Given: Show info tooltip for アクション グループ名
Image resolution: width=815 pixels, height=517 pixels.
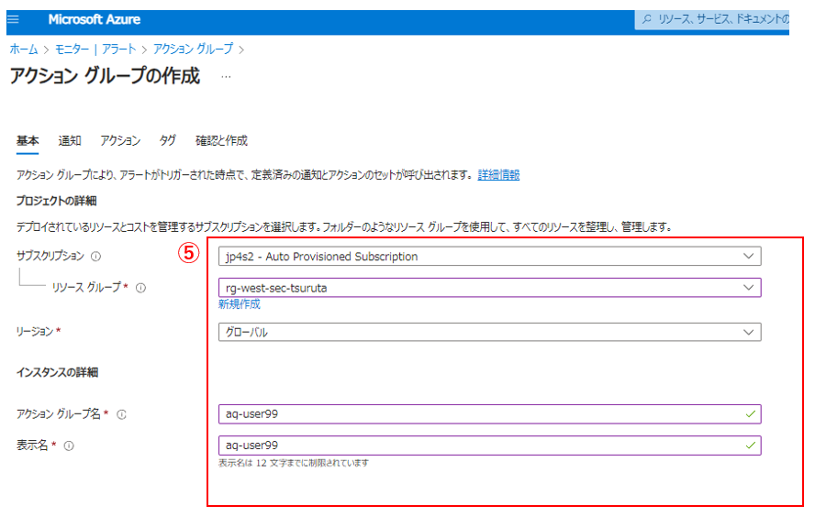Looking at the screenshot, I should pos(122,414).
